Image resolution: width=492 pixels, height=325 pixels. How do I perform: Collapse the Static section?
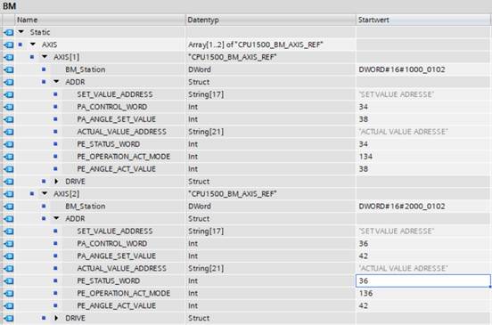pos(21,32)
